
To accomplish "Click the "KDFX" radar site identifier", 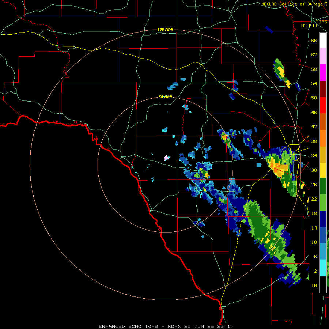I will [x=175, y=326].
